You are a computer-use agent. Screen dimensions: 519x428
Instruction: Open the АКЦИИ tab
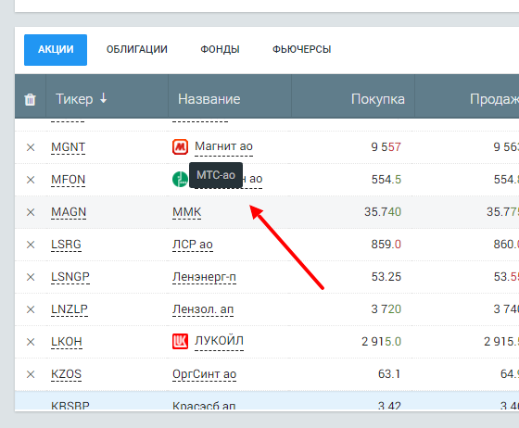pyautogui.click(x=56, y=50)
